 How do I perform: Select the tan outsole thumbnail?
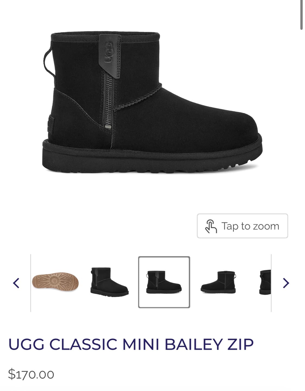coord(55,281)
